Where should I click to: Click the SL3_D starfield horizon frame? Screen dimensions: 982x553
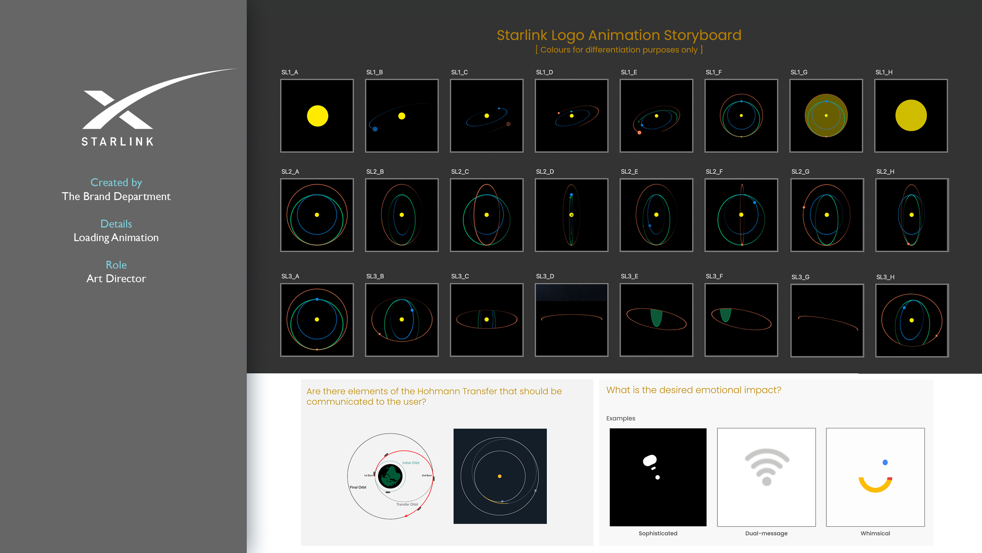tap(572, 320)
